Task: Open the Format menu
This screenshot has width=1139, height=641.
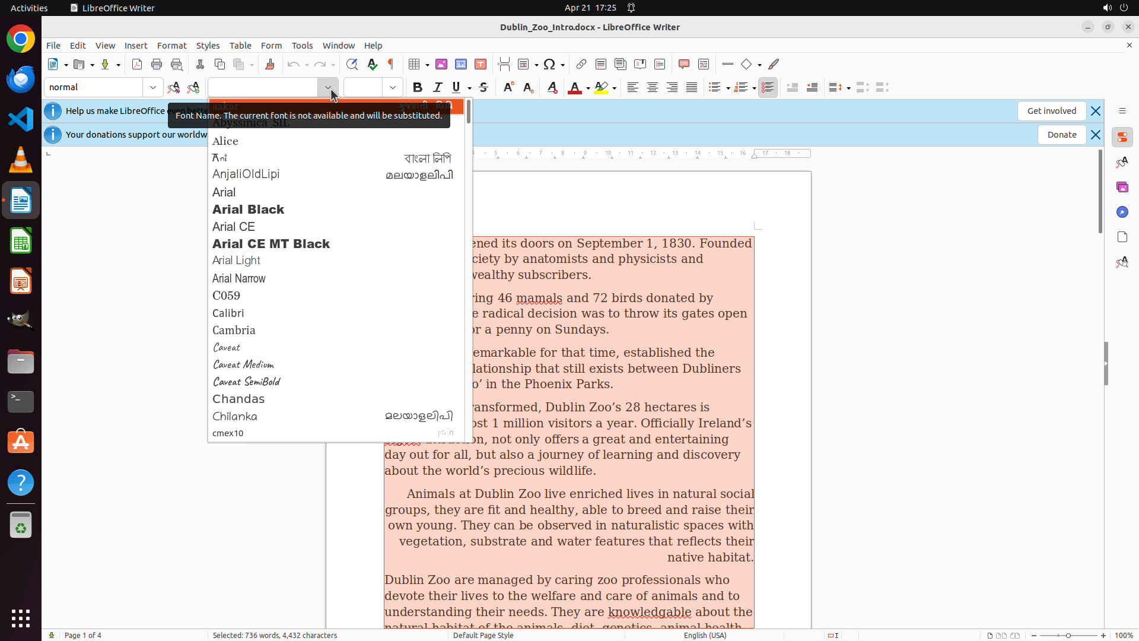Action: point(171,46)
